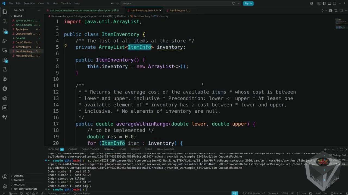Open the Run and Debug view
This screenshot has width=348, height=195.
click(5, 41)
